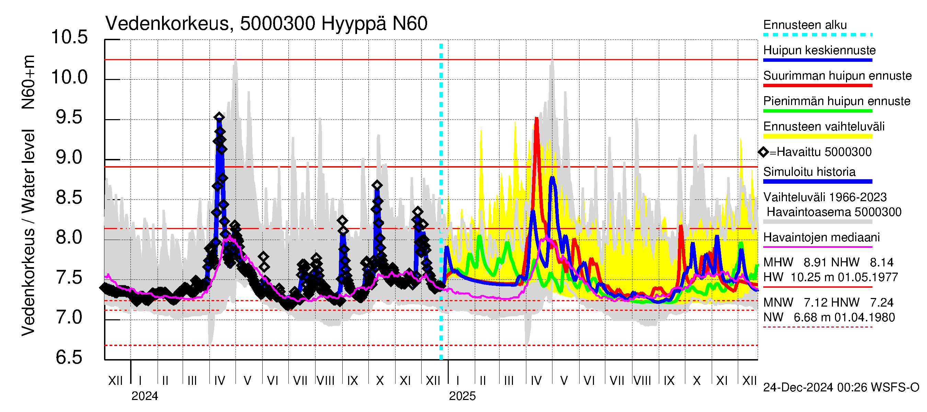The height and width of the screenshot is (412, 927).
Task: Click the 'NW 6.68 m 01.04.1980' text
Action: pyautogui.click(x=829, y=317)
